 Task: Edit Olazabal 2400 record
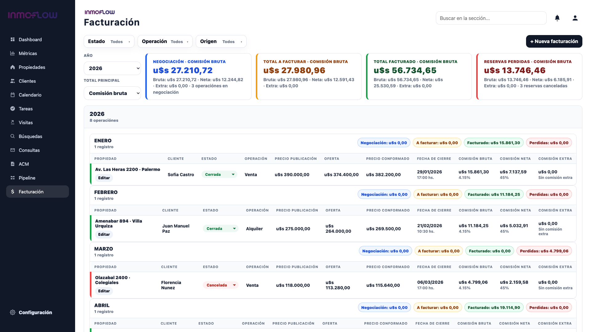104,291
